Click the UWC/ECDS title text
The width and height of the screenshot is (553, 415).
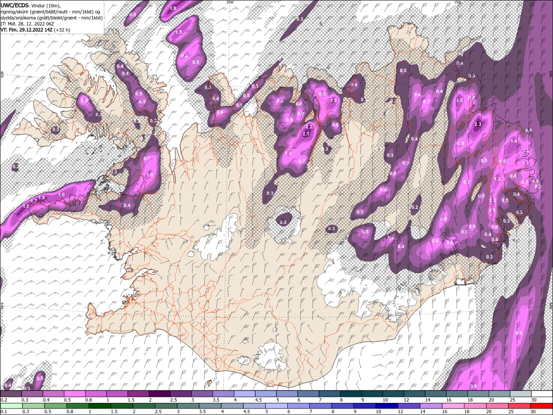point(14,5)
